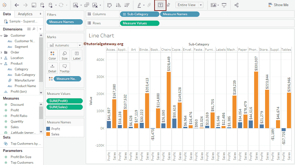The width and height of the screenshot is (295, 165).
Task: Click the Save icon in toolbar
Action: coord(34,5)
